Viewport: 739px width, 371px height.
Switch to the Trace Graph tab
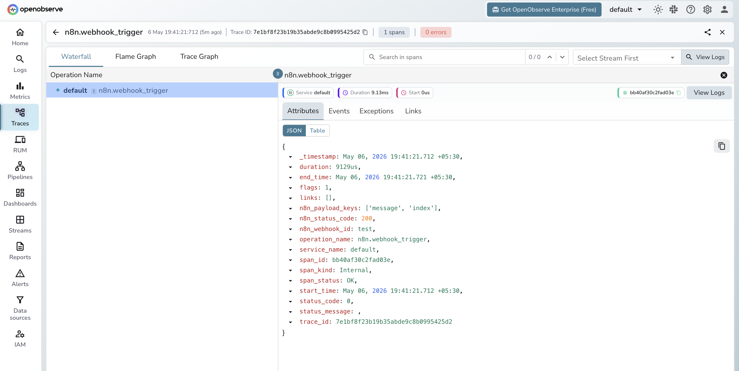coord(199,57)
